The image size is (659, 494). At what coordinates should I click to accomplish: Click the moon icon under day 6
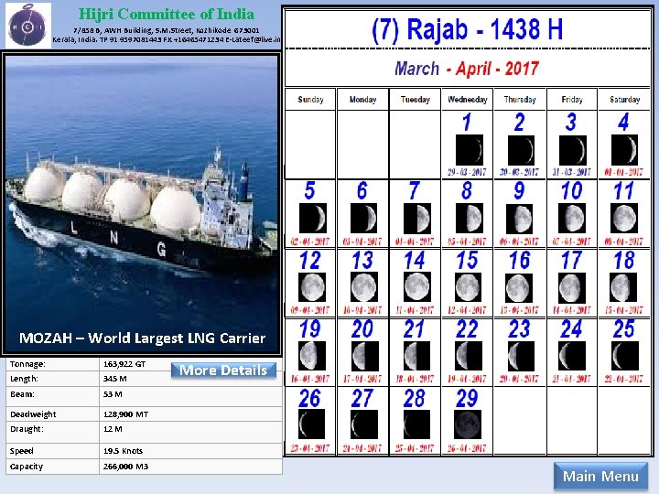364,219
